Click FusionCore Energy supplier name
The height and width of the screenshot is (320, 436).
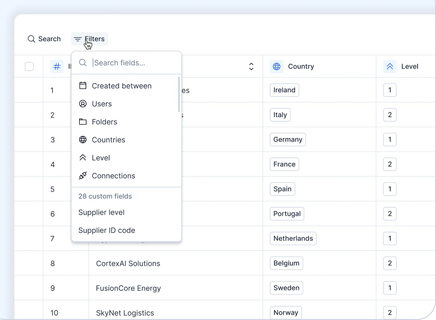(128, 288)
